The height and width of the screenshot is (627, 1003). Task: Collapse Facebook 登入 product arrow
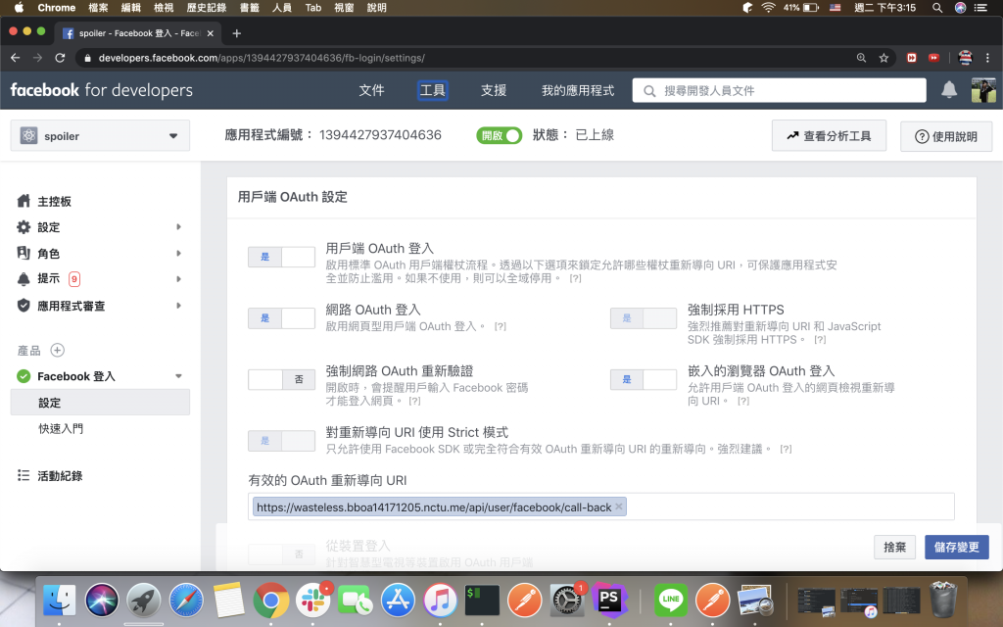tap(178, 376)
